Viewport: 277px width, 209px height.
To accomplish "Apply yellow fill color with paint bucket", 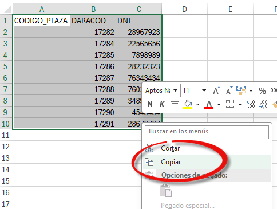I will [x=188, y=104].
